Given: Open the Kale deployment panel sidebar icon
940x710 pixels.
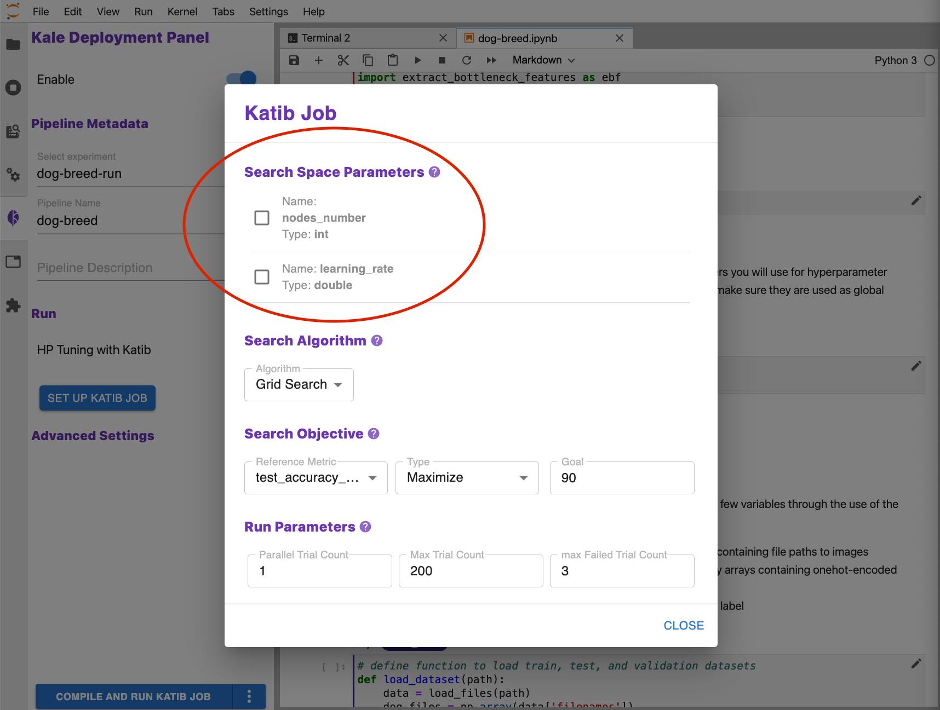Looking at the screenshot, I should point(13,218).
